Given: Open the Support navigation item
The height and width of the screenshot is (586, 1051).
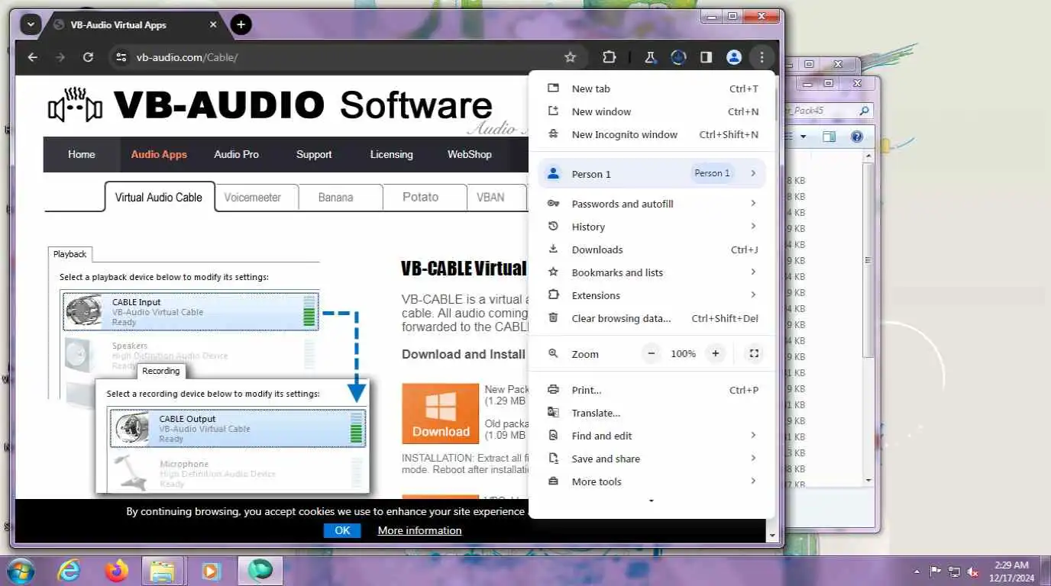Looking at the screenshot, I should 314,154.
